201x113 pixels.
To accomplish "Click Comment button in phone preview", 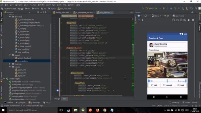I will point(167,85).
